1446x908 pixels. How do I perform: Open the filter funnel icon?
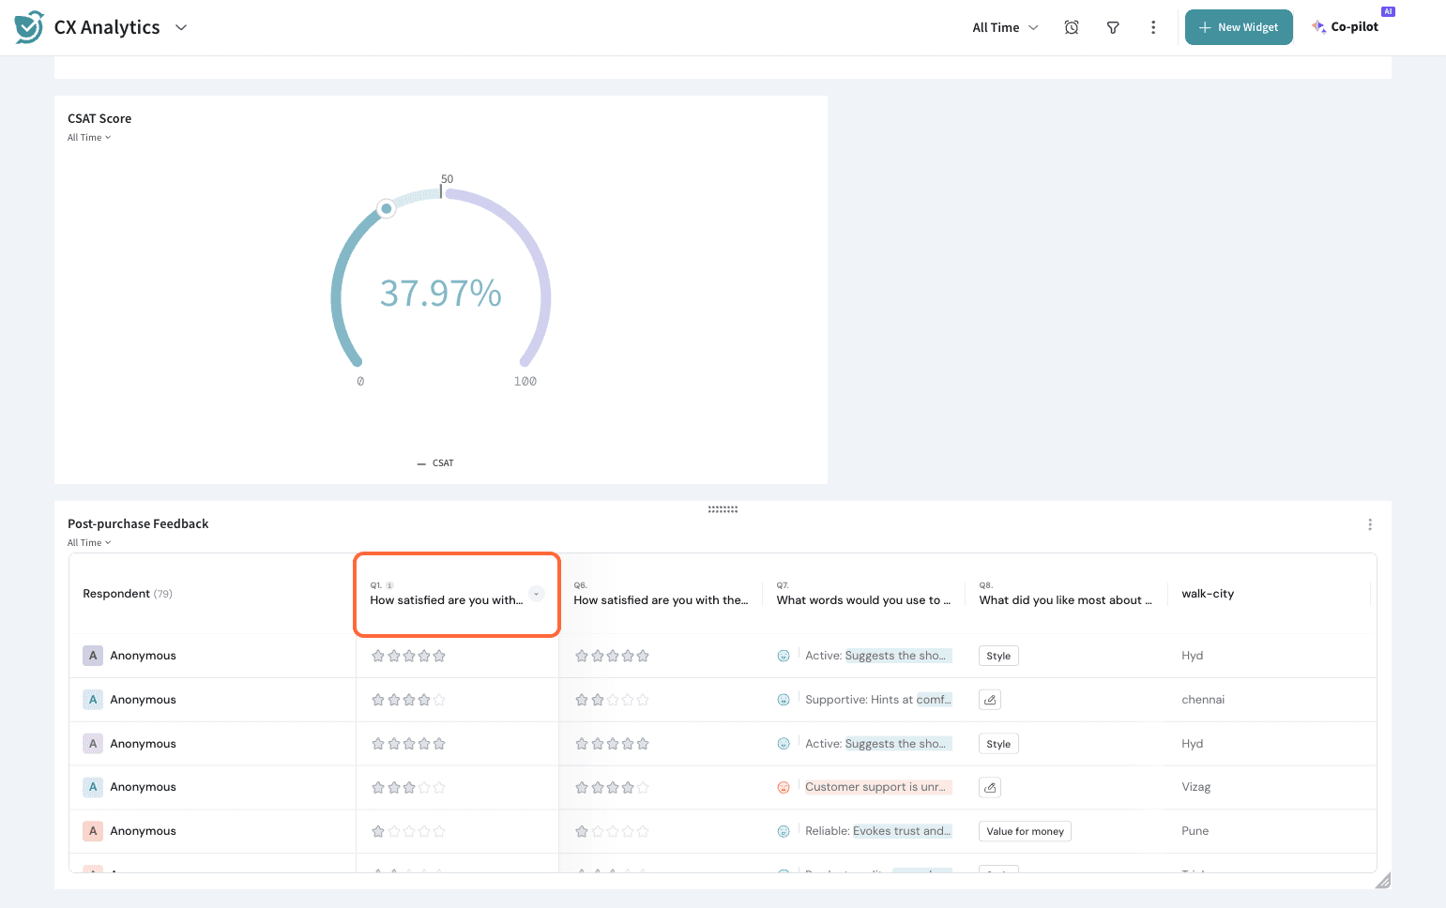[1113, 28]
